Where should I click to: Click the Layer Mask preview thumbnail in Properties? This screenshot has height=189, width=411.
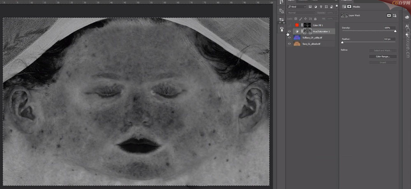click(344, 16)
